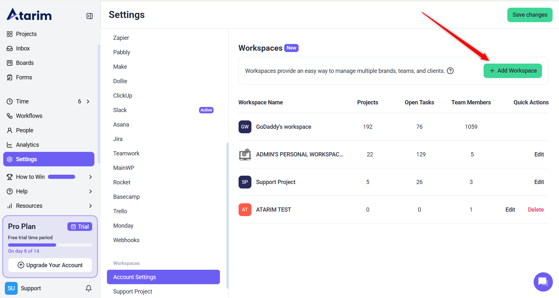Expand the Help submenu chevron
Screen dimensions: 559x298
point(91,191)
